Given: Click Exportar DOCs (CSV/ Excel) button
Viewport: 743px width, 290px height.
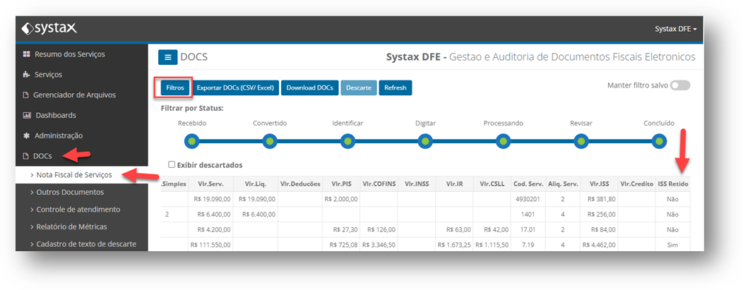Looking at the screenshot, I should [235, 87].
